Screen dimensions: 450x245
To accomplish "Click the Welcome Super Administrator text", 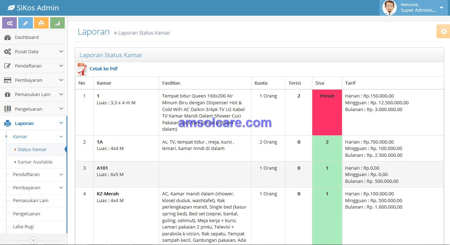I will [x=419, y=7].
